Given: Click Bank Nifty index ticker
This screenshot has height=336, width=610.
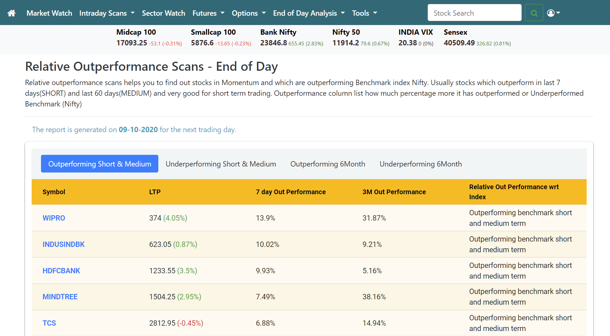Looking at the screenshot, I should (292, 38).
